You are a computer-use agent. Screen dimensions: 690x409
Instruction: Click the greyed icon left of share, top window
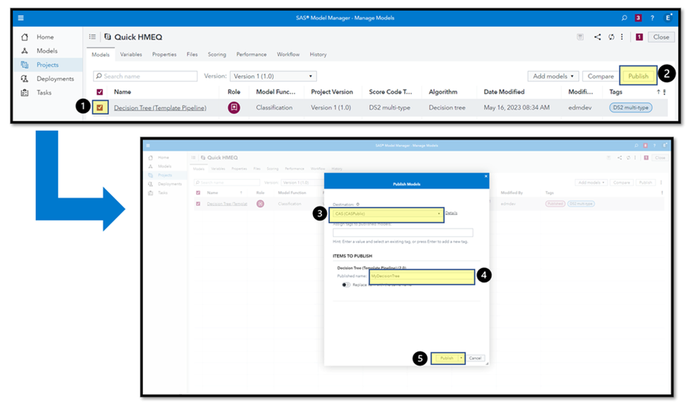click(x=580, y=37)
